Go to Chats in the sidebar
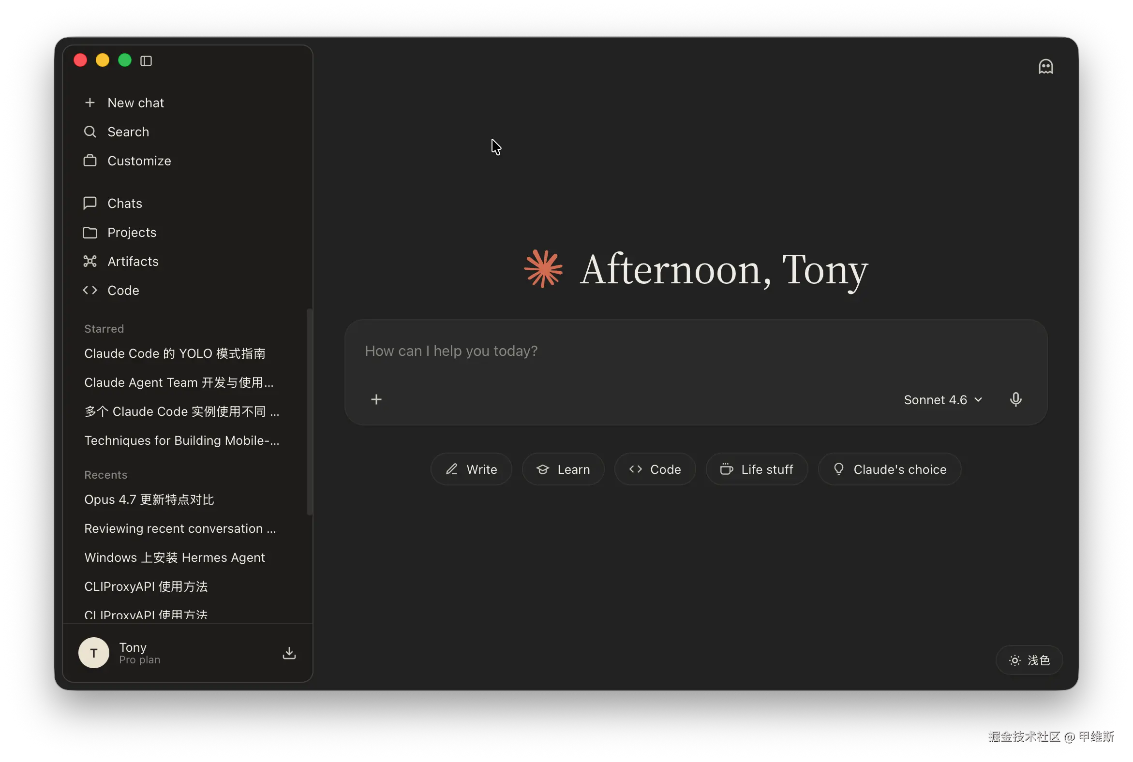This screenshot has width=1133, height=762. (124, 204)
